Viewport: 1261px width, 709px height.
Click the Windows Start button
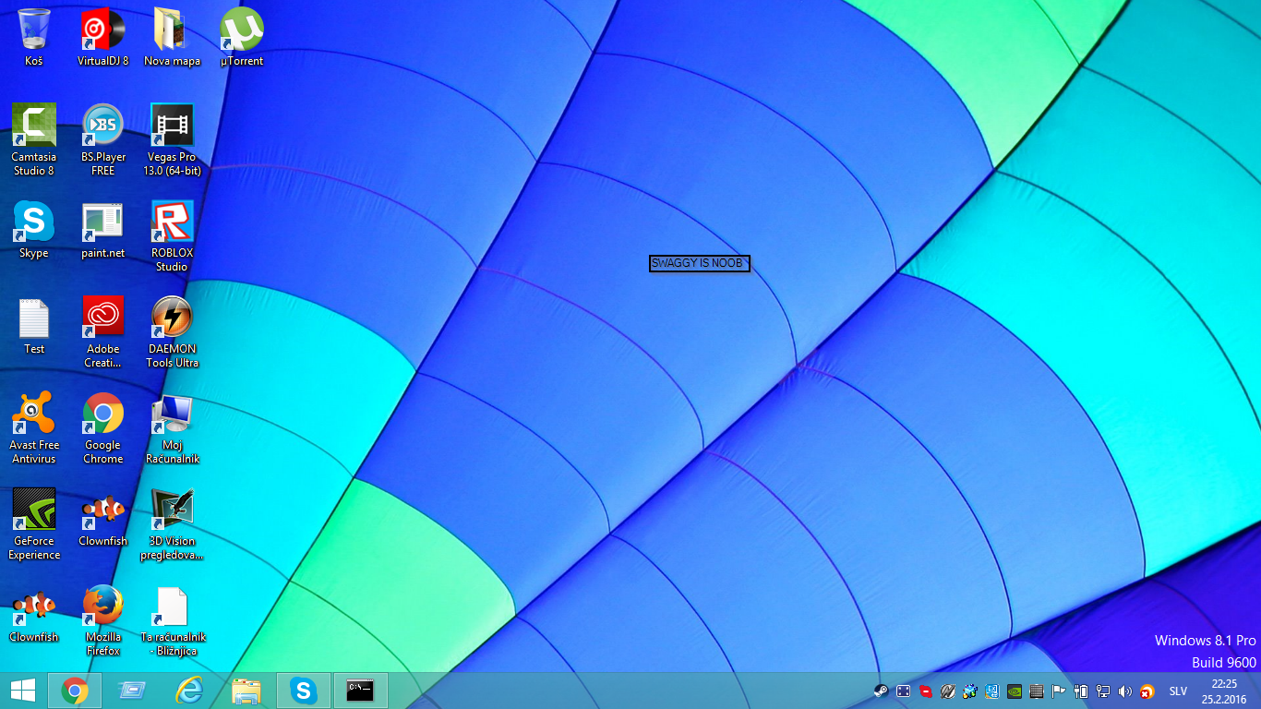23,691
